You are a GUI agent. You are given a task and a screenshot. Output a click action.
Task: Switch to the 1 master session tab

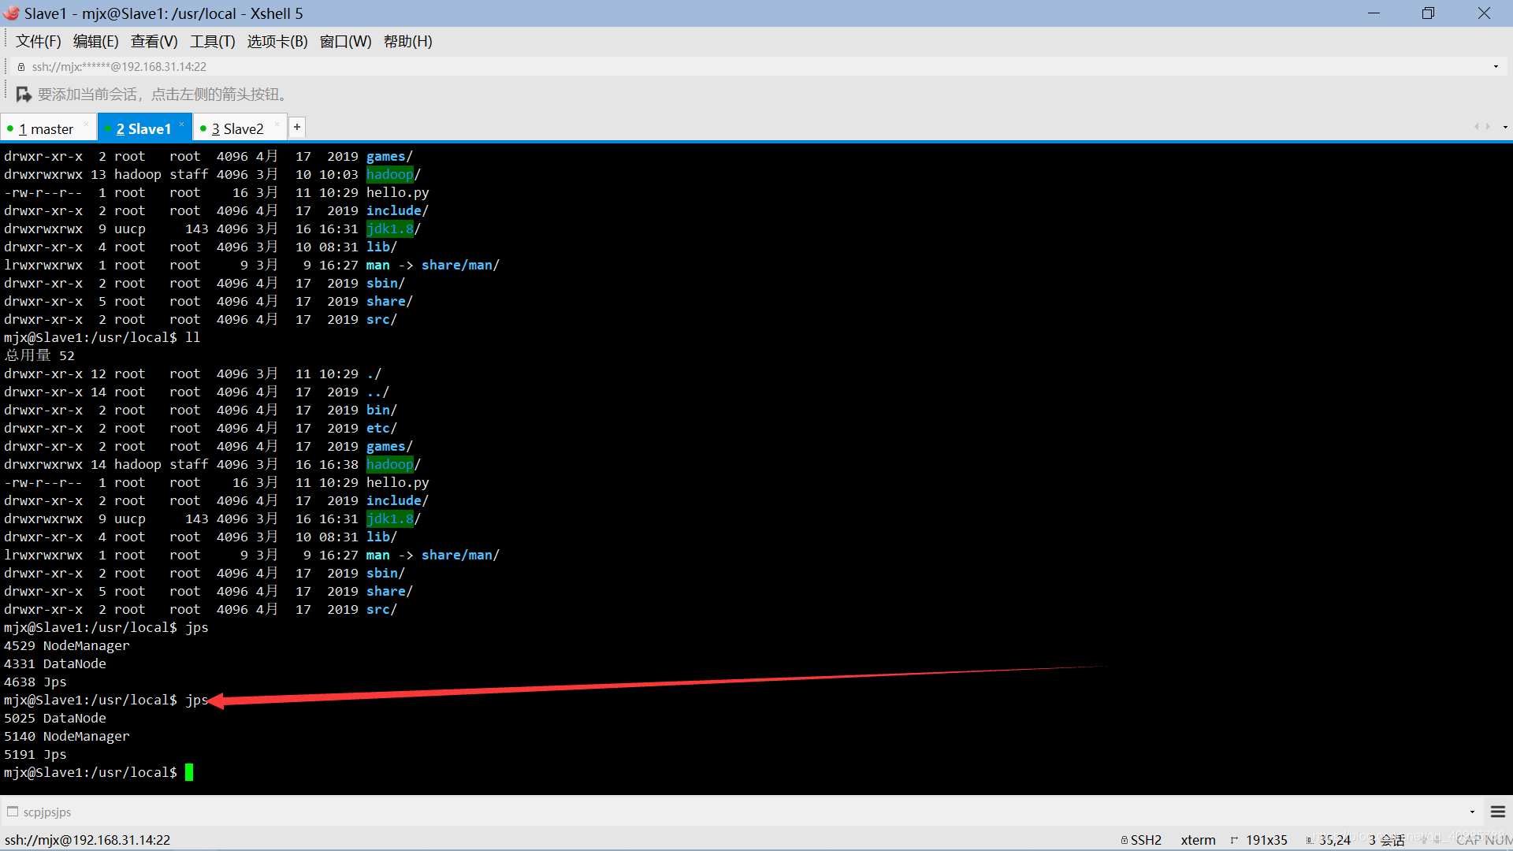[46, 128]
